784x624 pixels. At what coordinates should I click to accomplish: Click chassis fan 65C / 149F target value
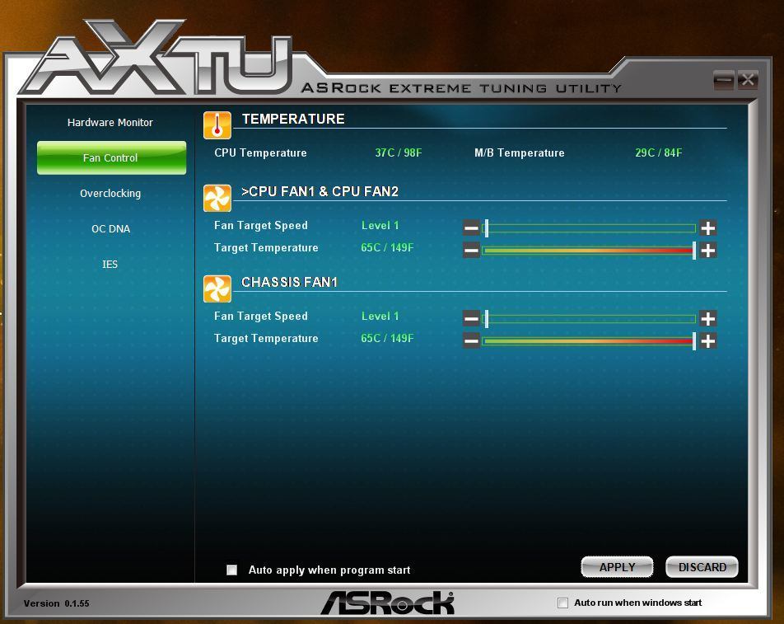coord(388,338)
